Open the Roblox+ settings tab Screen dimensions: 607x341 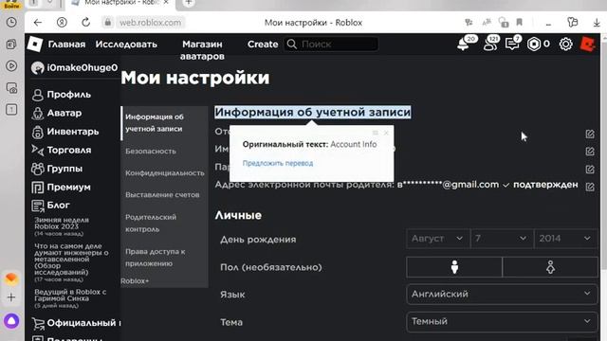pyautogui.click(x=135, y=281)
